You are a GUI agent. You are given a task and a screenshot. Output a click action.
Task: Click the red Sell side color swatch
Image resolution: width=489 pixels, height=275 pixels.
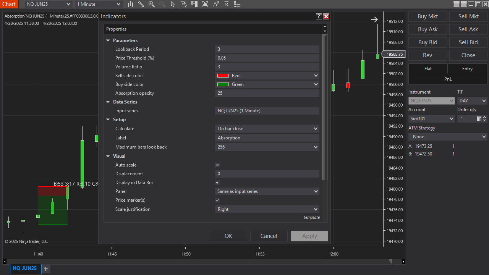(x=223, y=76)
